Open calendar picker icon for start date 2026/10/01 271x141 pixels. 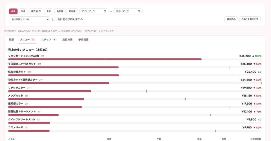pyautogui.click(x=105, y=11)
